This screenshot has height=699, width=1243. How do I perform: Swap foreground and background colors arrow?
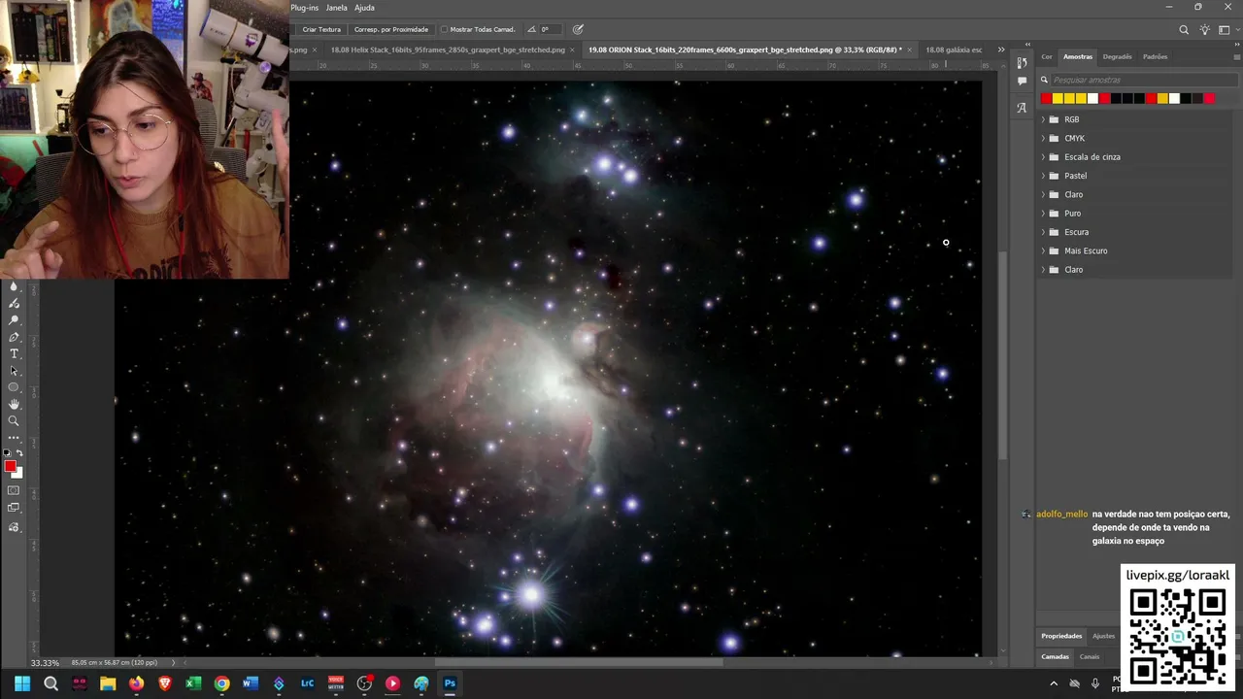coord(19,453)
